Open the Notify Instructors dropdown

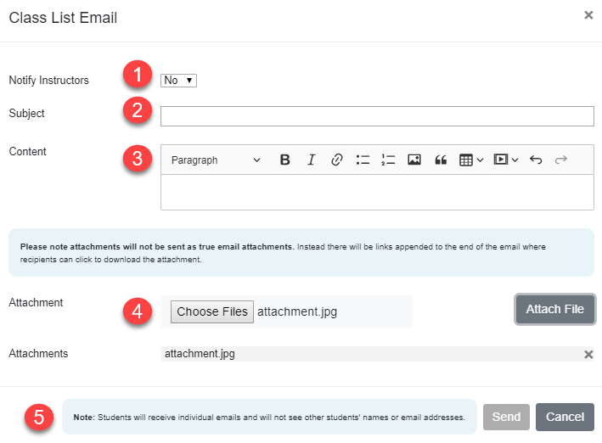[178, 81]
